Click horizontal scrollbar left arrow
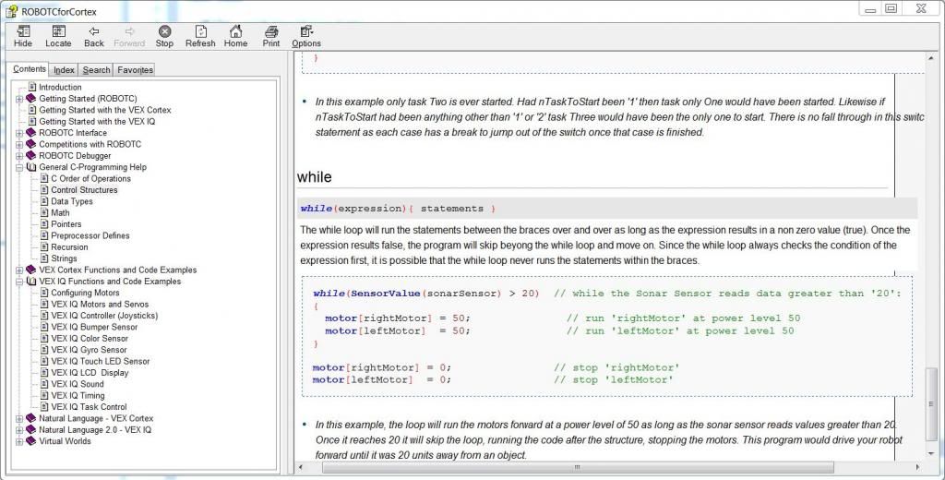The width and height of the screenshot is (945, 480). point(302,467)
